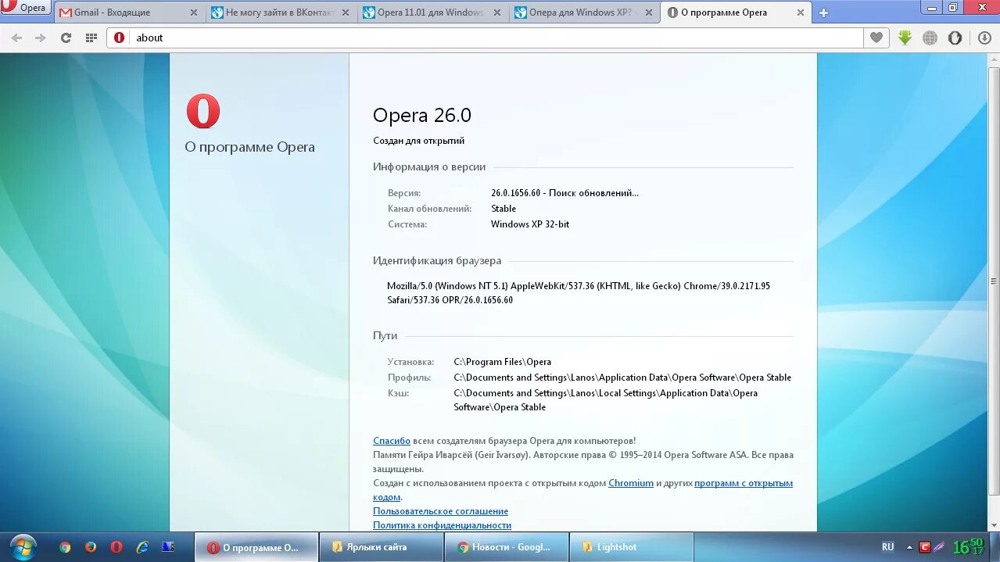
Task: Go back to previous page
Action: tap(16, 38)
